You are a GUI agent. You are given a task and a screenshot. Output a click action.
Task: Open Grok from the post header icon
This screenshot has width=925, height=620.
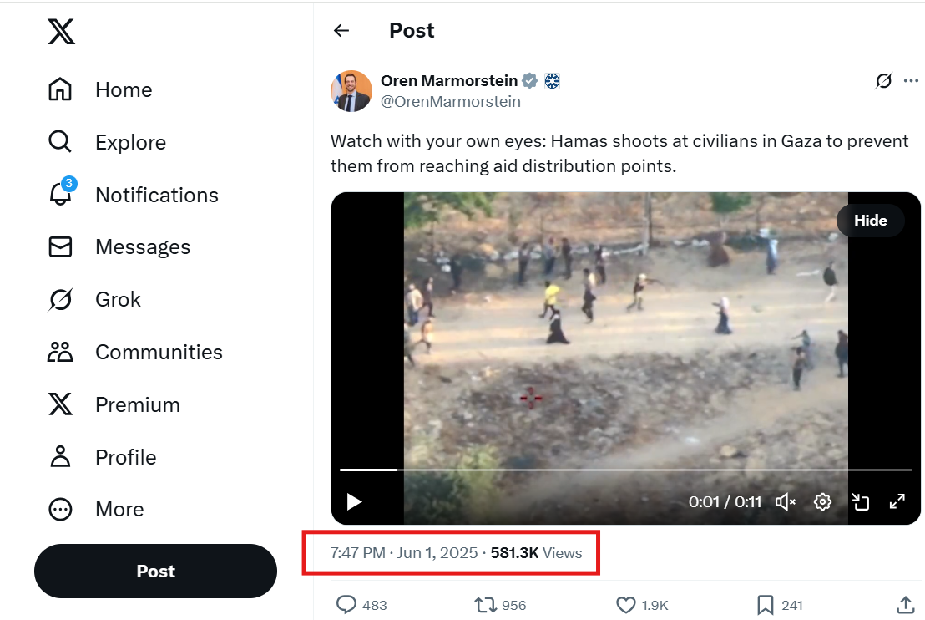883,81
